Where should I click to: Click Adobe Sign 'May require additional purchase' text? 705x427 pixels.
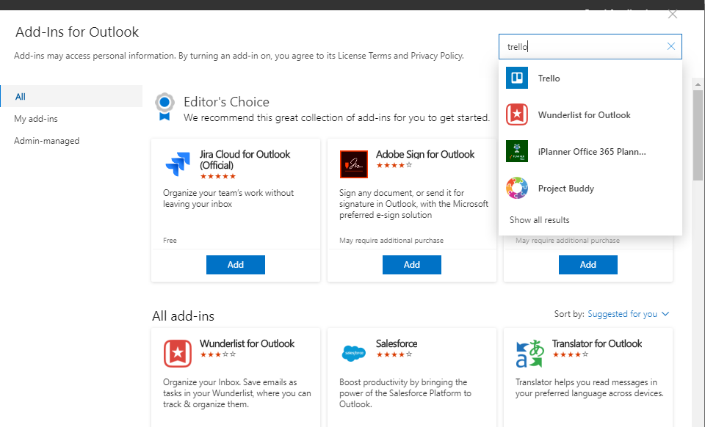tap(391, 240)
